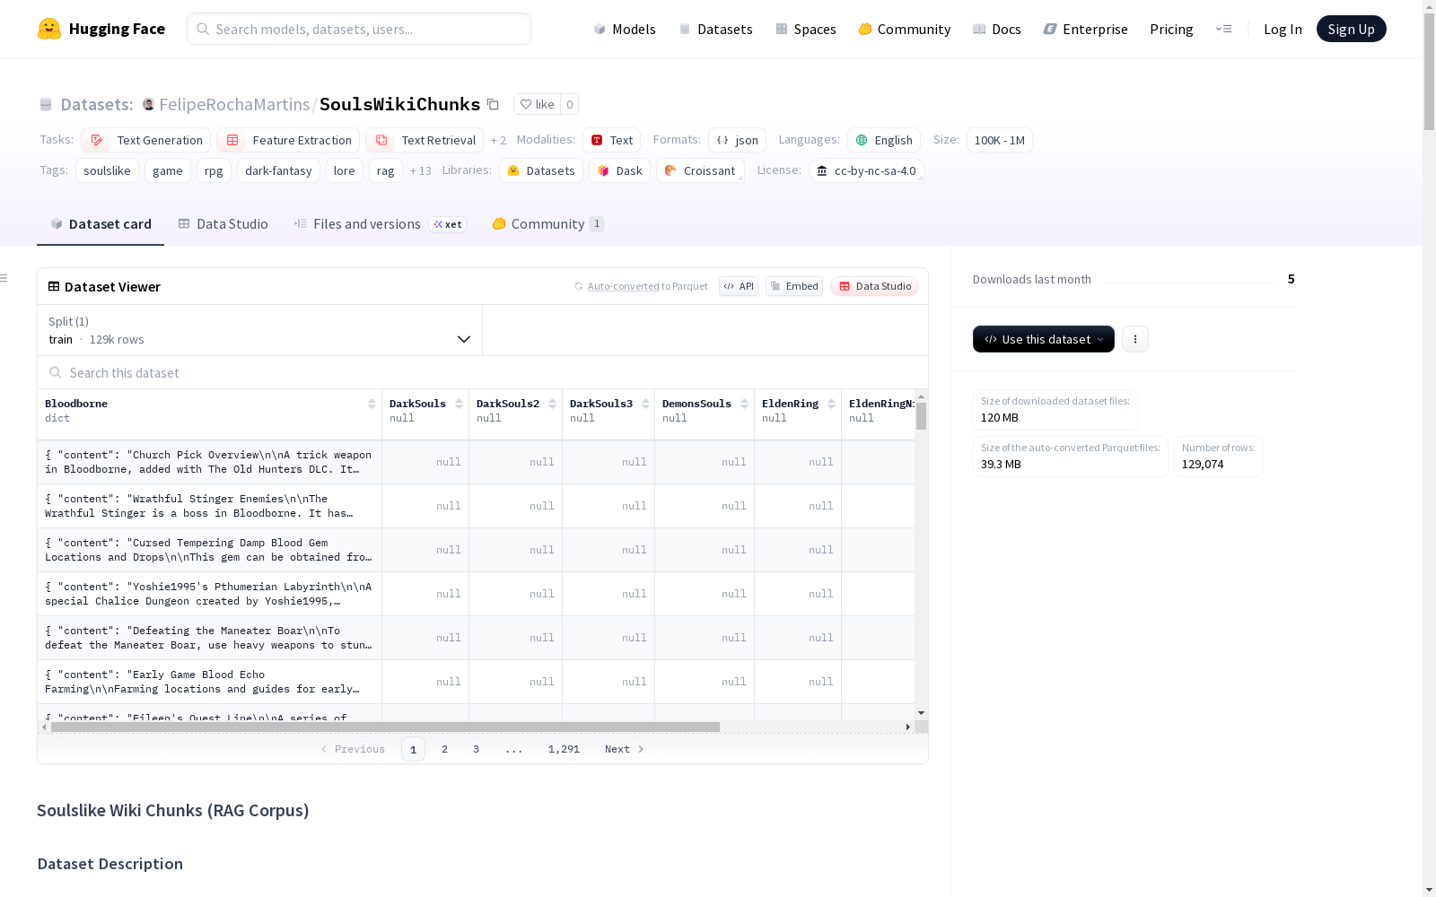
Task: Open the Use this dataset dropdown
Action: (x=1044, y=339)
